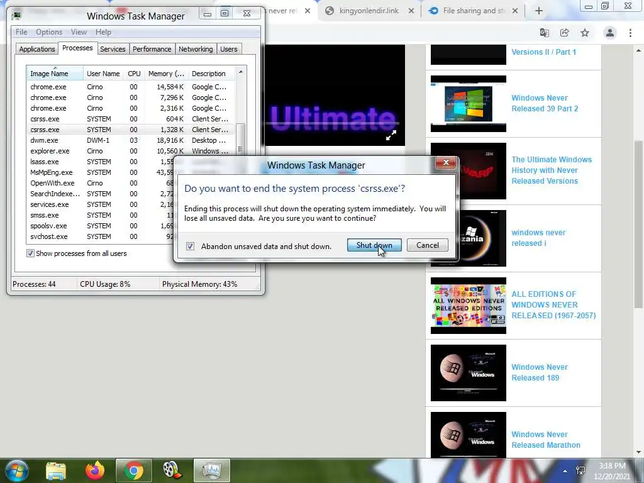
Task: Click the Task Manager title bar icon
Action: pos(16,16)
